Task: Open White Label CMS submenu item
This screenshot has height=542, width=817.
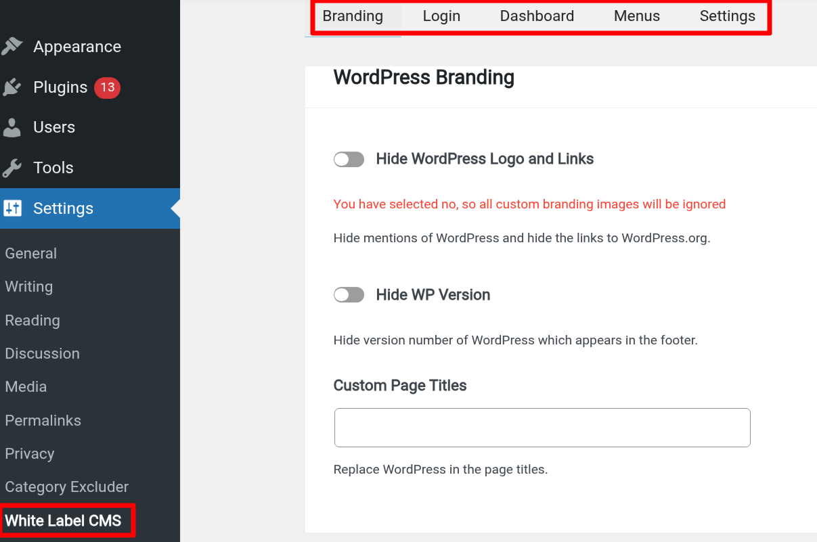Action: pos(64,521)
